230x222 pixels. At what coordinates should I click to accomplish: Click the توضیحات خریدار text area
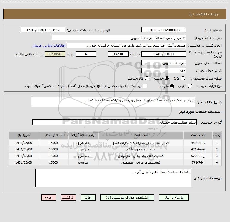113,178
